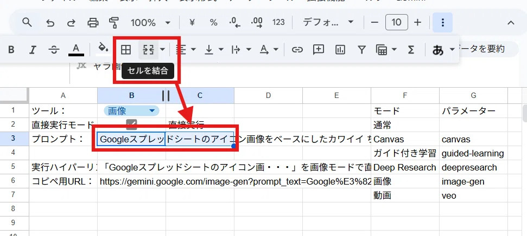The width and height of the screenshot is (527, 236).
Task: Open the text color picker
Action: coord(77,50)
